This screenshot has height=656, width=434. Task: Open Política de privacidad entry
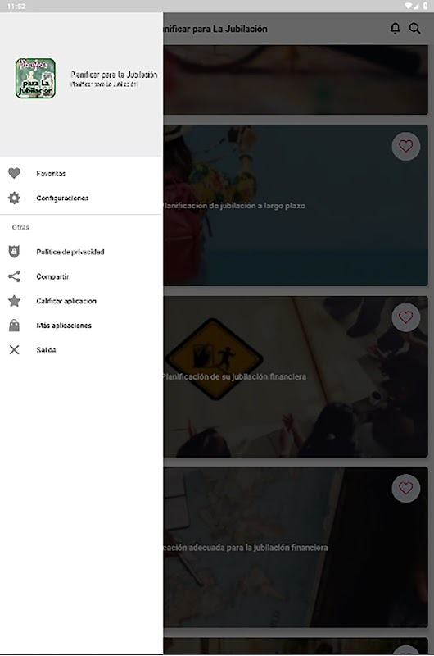[81, 252]
